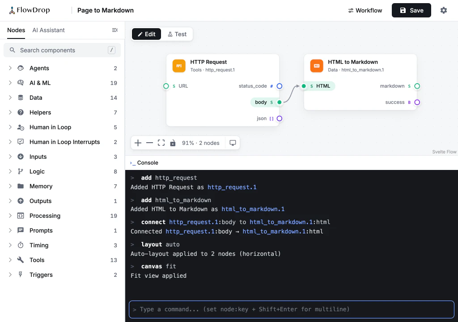Viewport: 458px width, 322px height.
Task: Click the Memory folder icon
Action: tap(21, 186)
